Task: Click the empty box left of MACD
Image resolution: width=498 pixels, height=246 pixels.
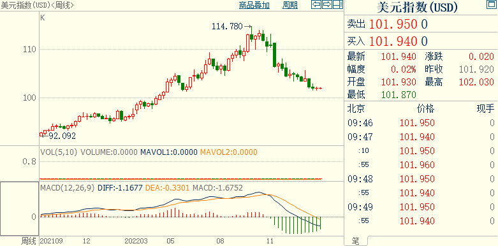Action: coord(19,209)
